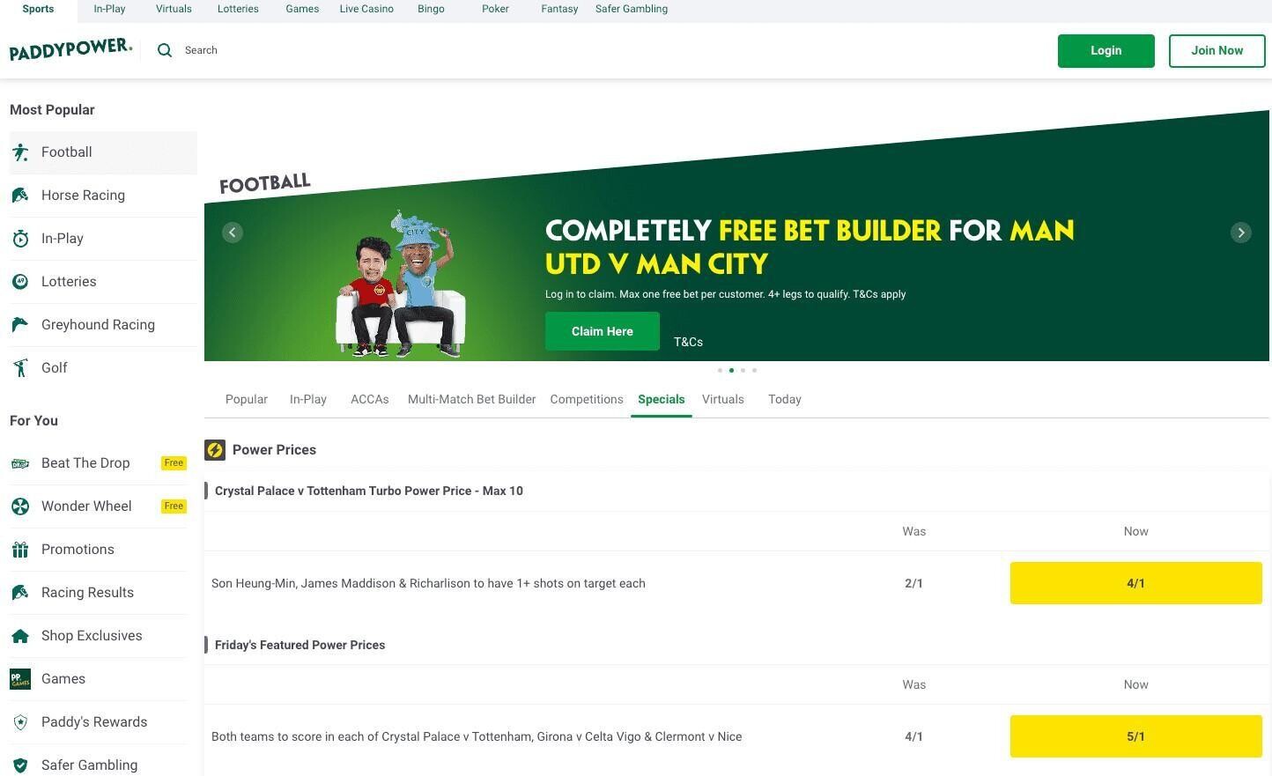Open Live Casino in top navigation
1272x776 pixels.
366,9
